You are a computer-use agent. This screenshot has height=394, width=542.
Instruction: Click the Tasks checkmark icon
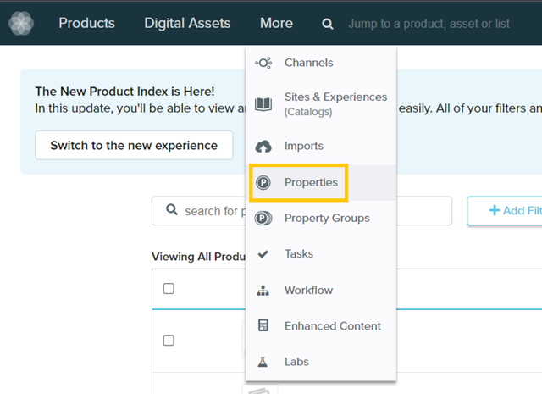pos(263,254)
